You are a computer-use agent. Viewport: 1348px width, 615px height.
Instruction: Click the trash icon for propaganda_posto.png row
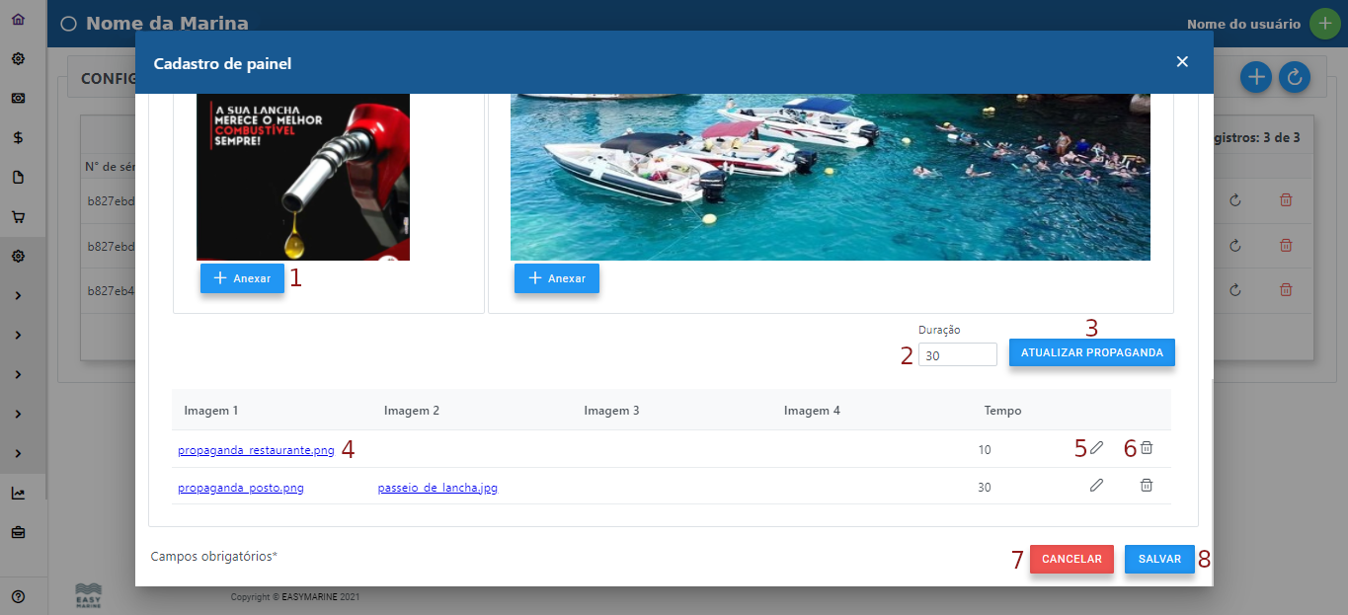[1147, 486]
